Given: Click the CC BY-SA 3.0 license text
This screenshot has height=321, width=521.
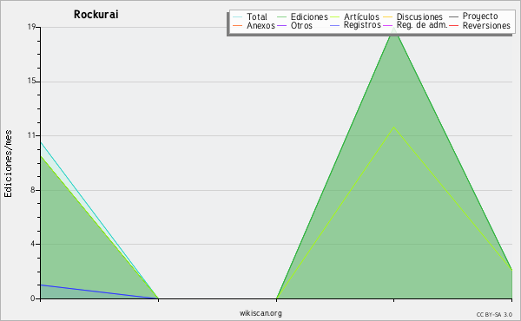Looking at the screenshot, I should [494, 315].
